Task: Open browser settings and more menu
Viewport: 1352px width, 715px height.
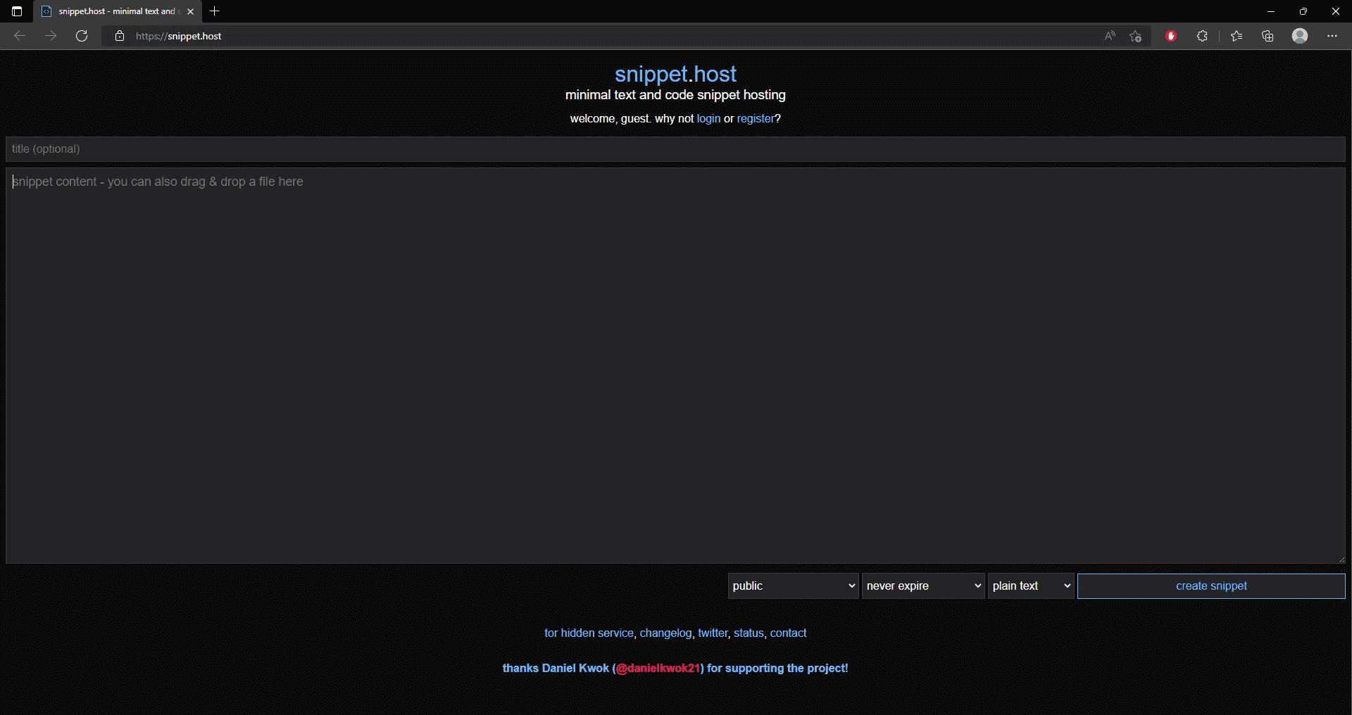Action: tap(1332, 36)
